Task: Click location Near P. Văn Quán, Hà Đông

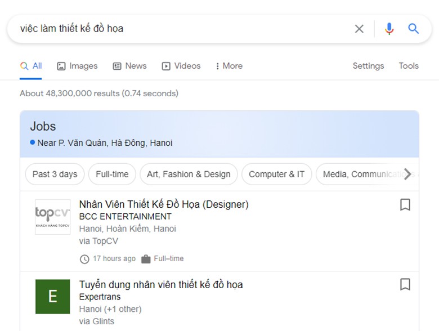Action: click(101, 143)
